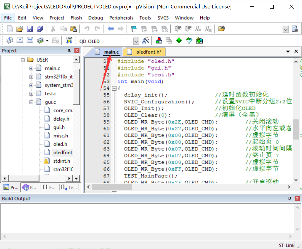Screen dimensions: 302x249
Task: Click the Cut scissors icon
Action: click(x=53, y=29)
